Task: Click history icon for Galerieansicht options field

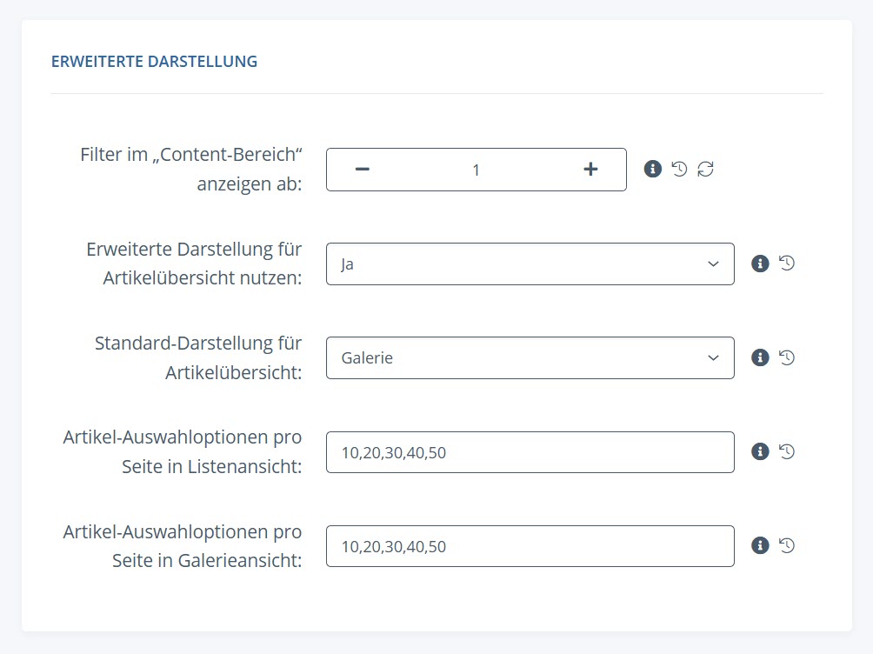Action: [787, 545]
